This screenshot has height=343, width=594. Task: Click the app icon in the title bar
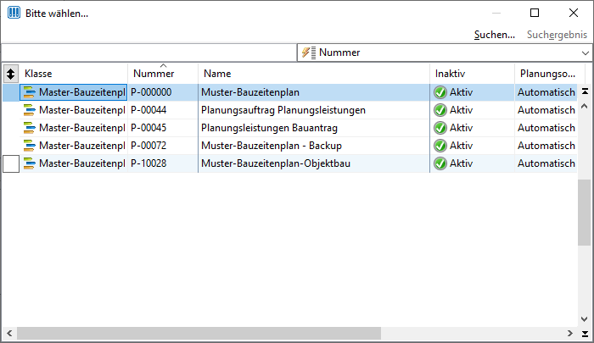[14, 13]
